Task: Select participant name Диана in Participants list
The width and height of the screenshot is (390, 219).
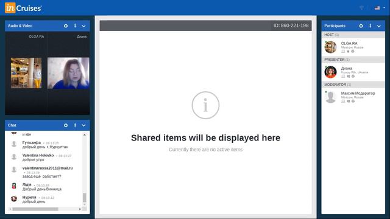Action: coord(347,68)
